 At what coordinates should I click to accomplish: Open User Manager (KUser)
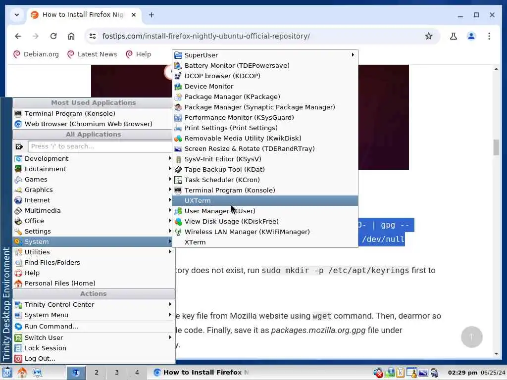coord(265,211)
